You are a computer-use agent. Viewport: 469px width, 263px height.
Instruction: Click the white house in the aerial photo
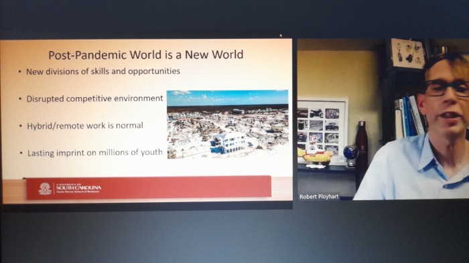(230, 143)
